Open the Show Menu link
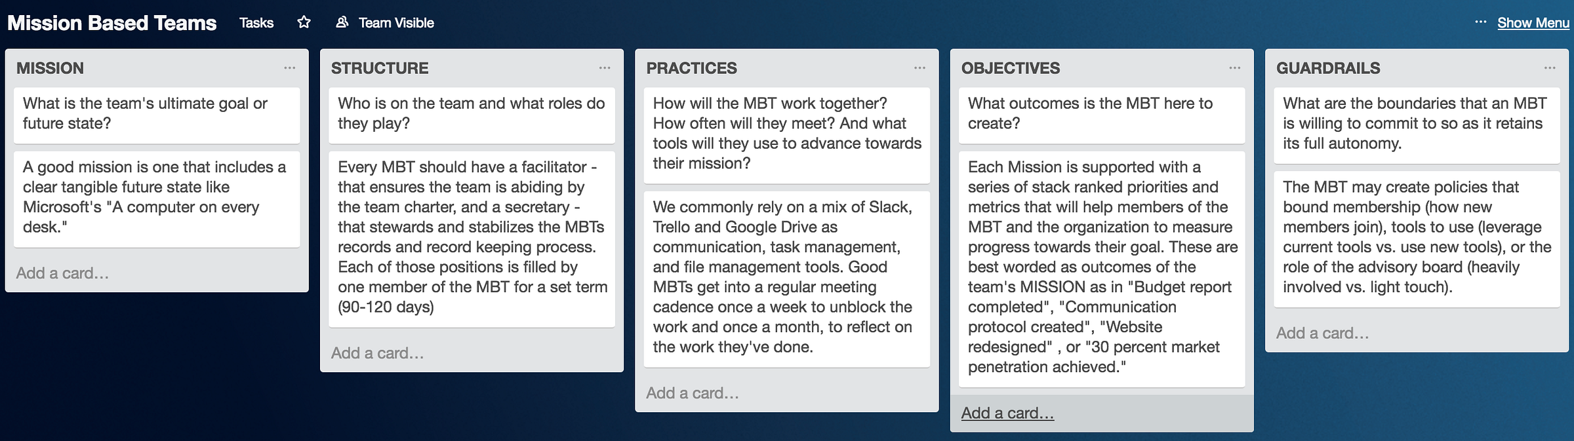The height and width of the screenshot is (441, 1574). pos(1533,23)
